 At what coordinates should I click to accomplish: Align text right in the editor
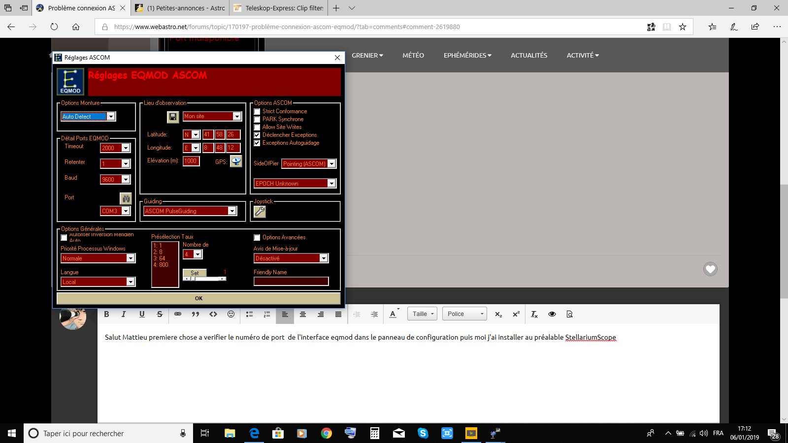[x=321, y=314]
